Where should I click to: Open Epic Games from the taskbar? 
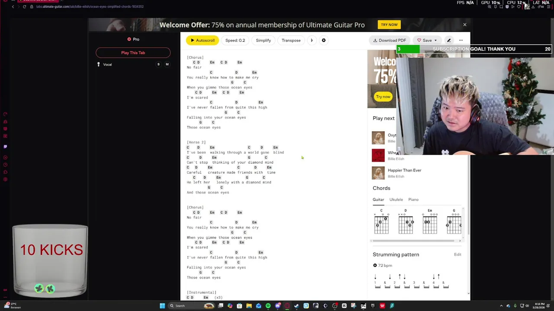pyautogui.click(x=373, y=306)
